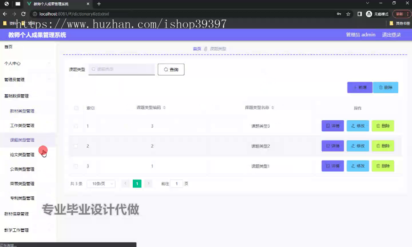Open 教材类型管理 in the sidebar

click(x=22, y=111)
